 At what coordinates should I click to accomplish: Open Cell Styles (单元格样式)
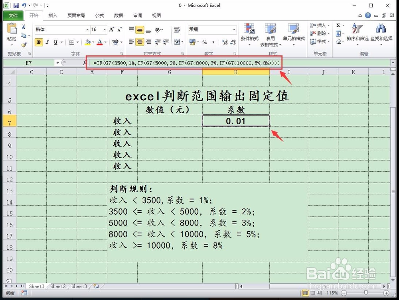coord(294,34)
